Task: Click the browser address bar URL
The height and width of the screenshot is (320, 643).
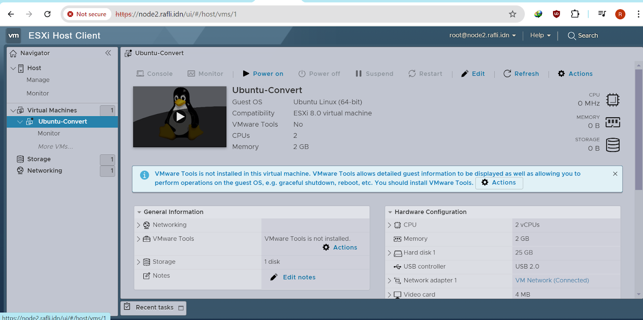Action: [x=176, y=14]
